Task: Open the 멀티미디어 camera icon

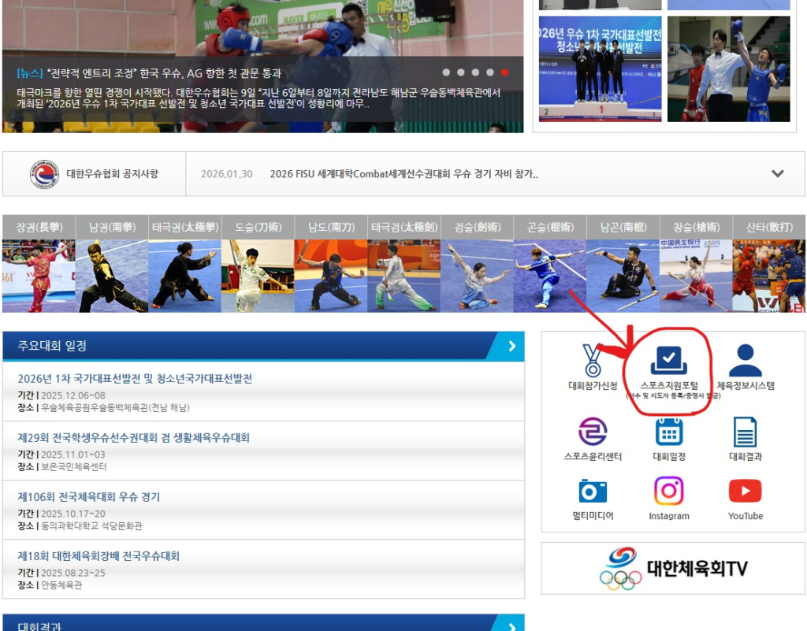Action: [593, 491]
